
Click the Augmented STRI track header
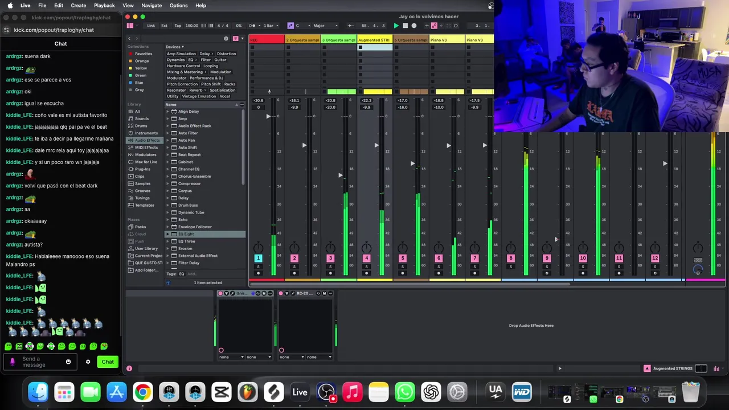tap(374, 40)
